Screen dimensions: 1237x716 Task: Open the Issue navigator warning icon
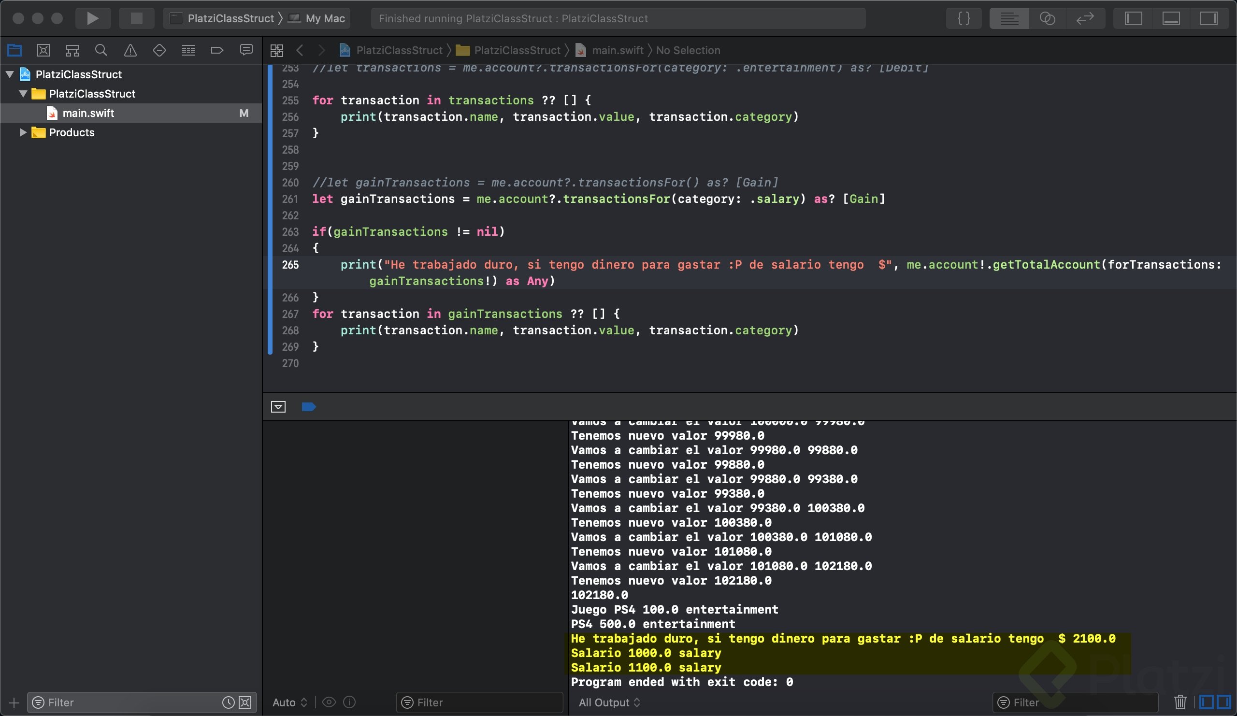point(130,50)
